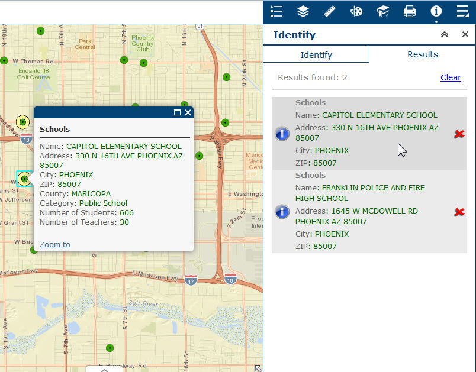The width and height of the screenshot is (476, 372).
Task: Click the Identify info toolbar icon
Action: [x=436, y=11]
